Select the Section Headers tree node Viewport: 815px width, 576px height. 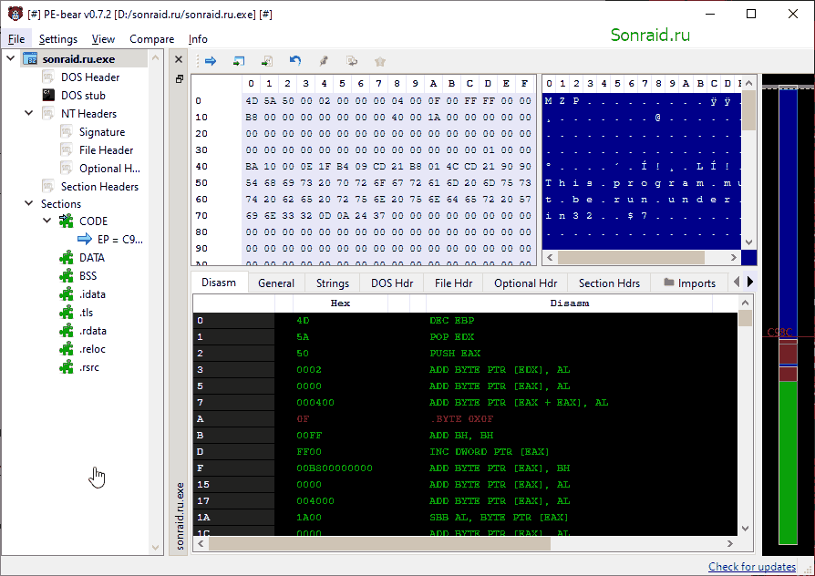99,187
